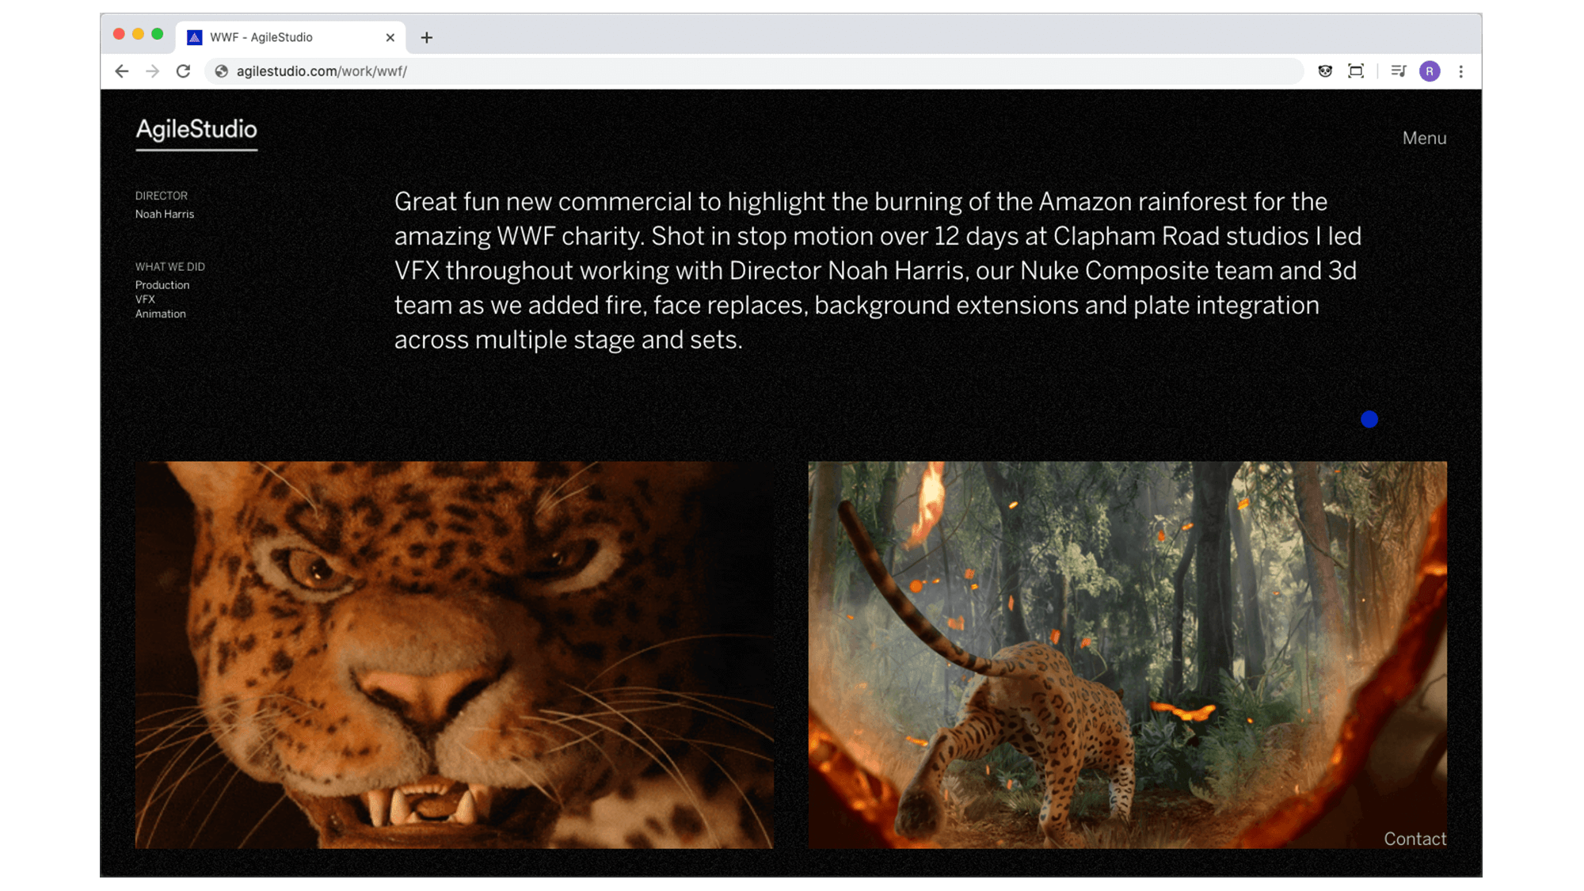Screen dimensions: 1584x891
Task: Open the jaguar face close-up image
Action: pos(454,655)
